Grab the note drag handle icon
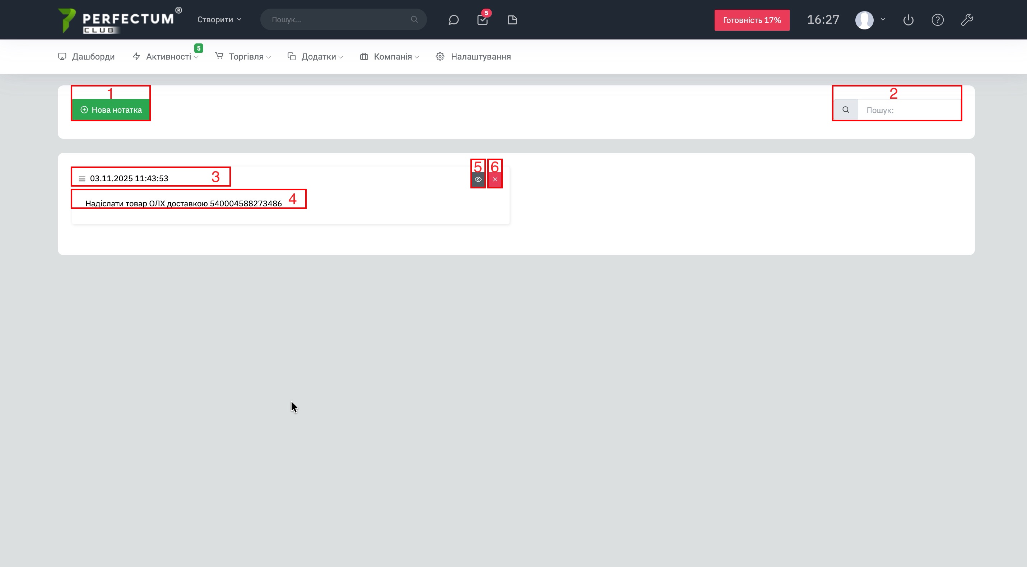The width and height of the screenshot is (1027, 567). coord(82,179)
